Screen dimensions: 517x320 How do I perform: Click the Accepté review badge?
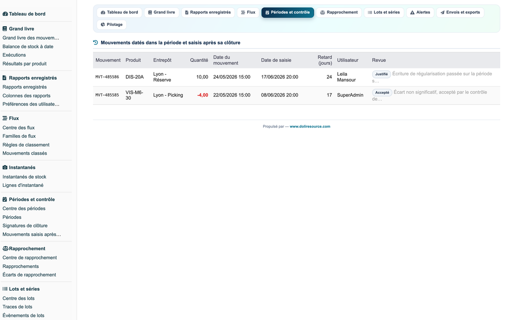[382, 92]
